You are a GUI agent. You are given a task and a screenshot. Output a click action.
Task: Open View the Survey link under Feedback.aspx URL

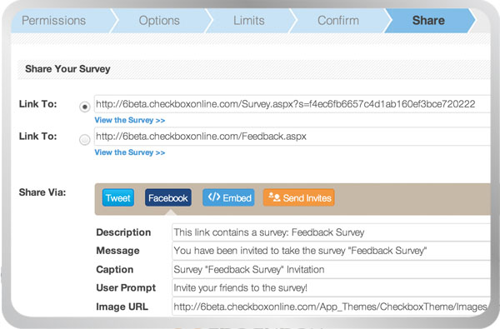coord(130,152)
